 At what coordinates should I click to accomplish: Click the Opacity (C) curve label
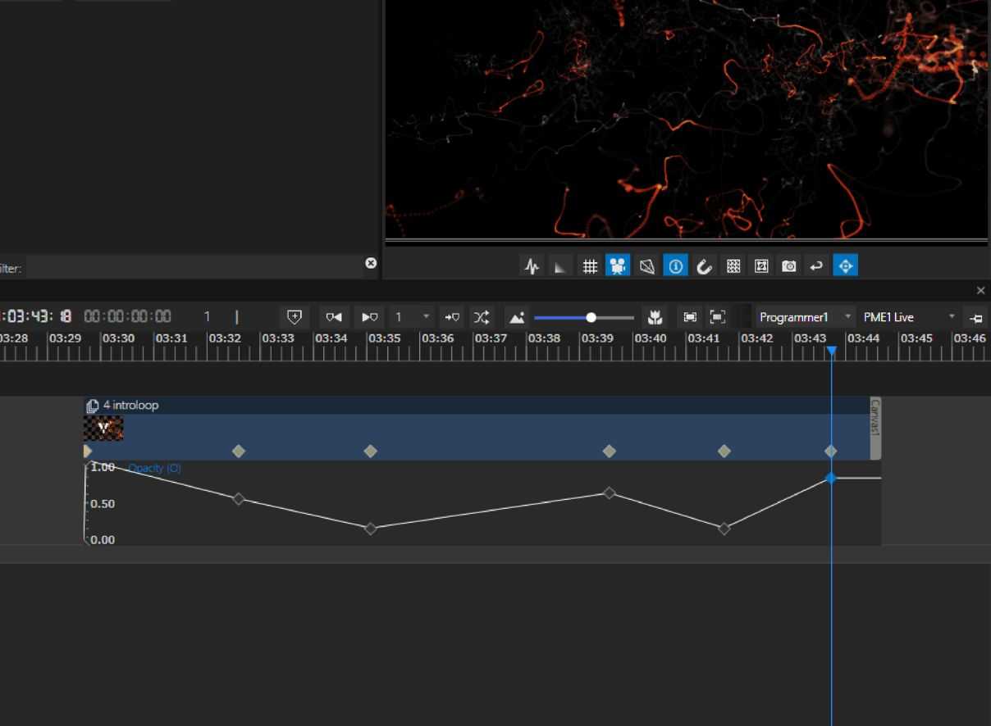154,468
